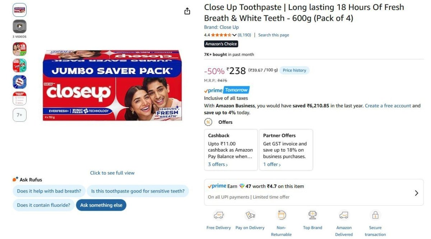Open the star rating breakdown dropdown

pos(235,35)
